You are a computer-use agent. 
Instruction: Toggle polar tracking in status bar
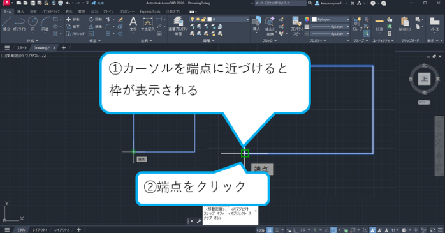click(303, 230)
